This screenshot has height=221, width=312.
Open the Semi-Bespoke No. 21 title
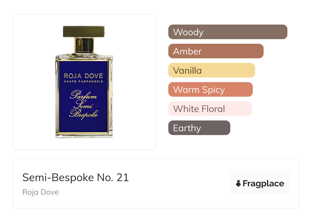click(x=76, y=178)
